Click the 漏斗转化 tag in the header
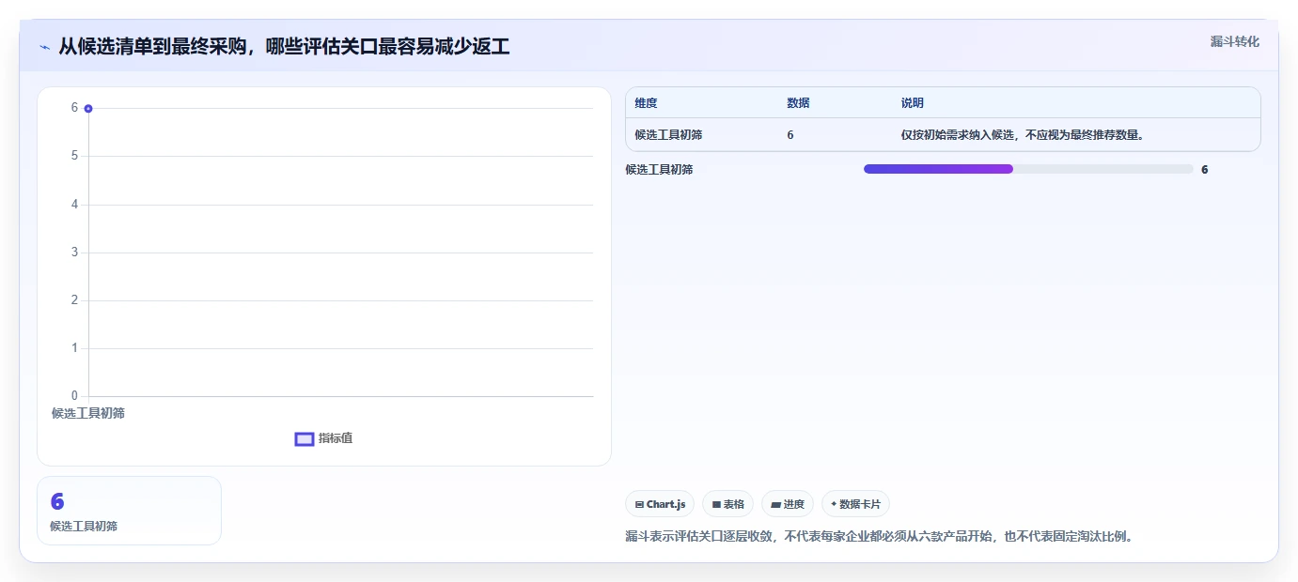Viewport: 1298px width, 582px height. tap(1234, 41)
